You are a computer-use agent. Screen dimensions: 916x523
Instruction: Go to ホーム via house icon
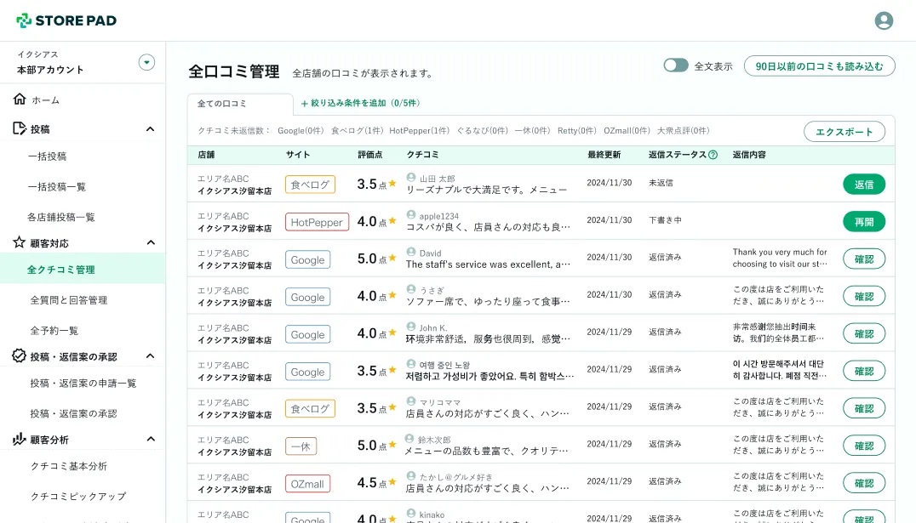pyautogui.click(x=20, y=99)
